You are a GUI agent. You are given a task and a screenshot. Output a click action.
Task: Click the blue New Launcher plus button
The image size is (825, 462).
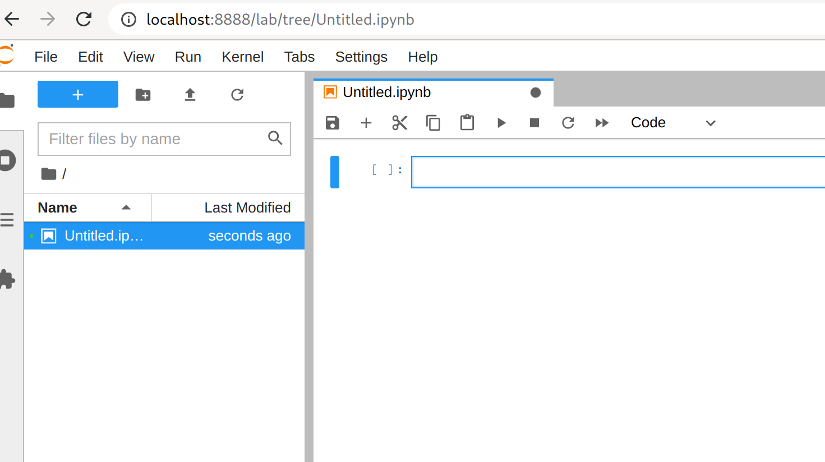pyautogui.click(x=78, y=94)
